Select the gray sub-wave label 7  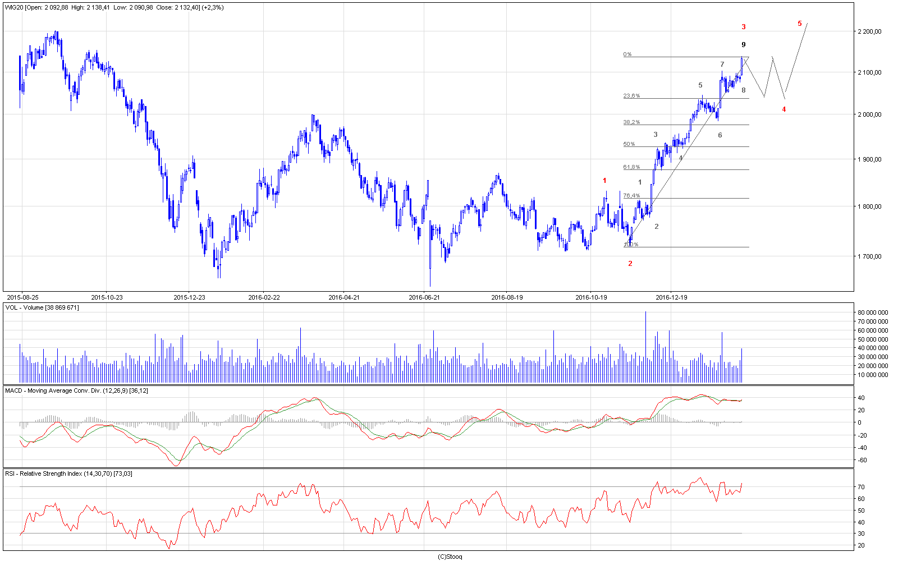722,65
